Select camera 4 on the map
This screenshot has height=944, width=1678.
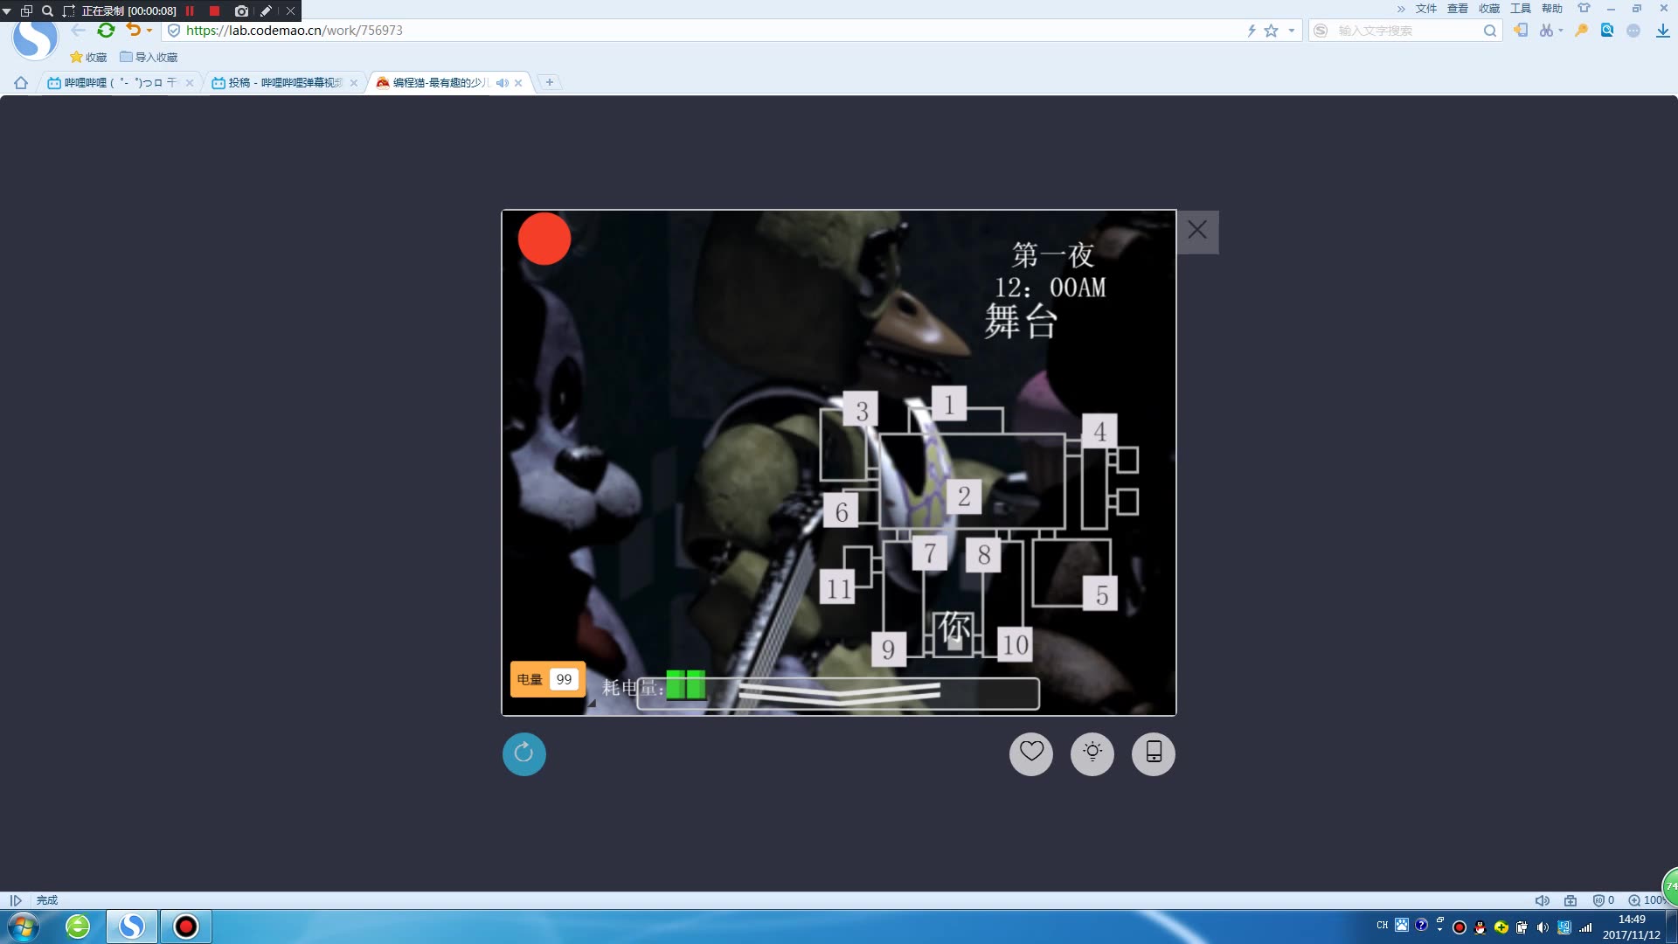(x=1099, y=431)
